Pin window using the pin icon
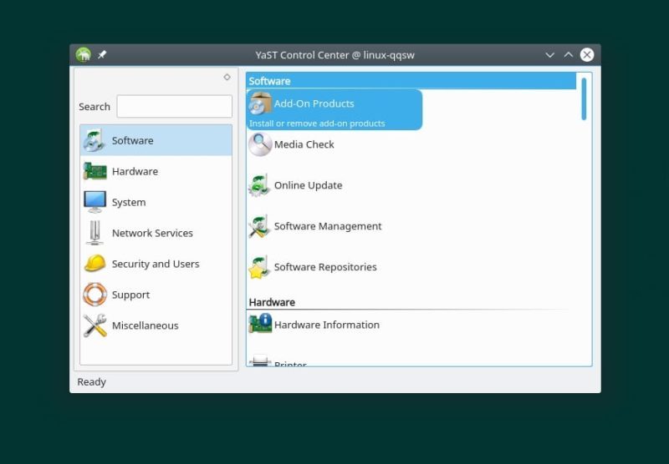Viewport: 669px width, 464px height. pyautogui.click(x=102, y=54)
